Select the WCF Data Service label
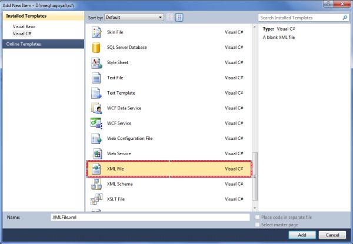353x244 pixels. [x=124, y=108]
